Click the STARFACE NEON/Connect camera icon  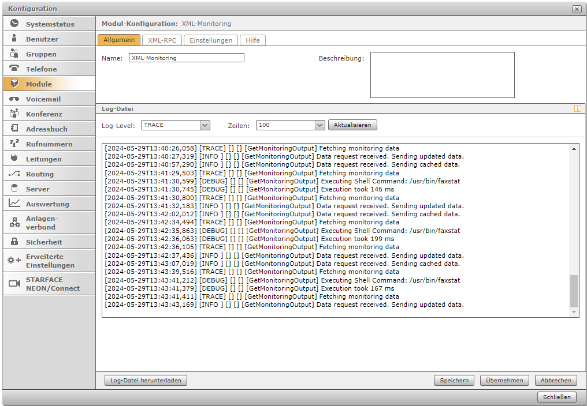coord(14,284)
